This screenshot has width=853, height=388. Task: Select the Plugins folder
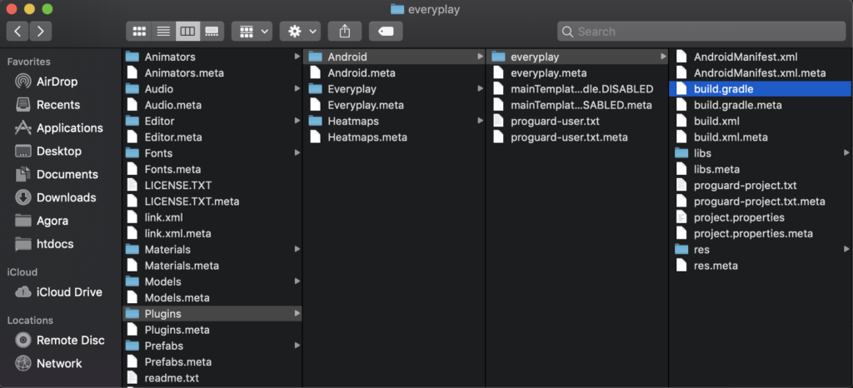pyautogui.click(x=212, y=314)
